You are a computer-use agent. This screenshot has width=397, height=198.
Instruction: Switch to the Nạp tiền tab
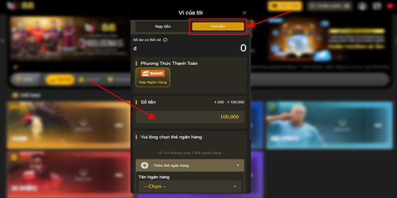[x=163, y=27]
